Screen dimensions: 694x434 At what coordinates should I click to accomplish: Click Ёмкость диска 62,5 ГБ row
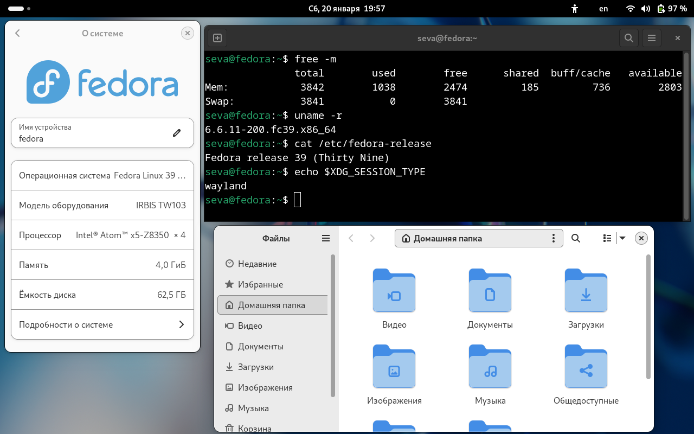(x=102, y=295)
